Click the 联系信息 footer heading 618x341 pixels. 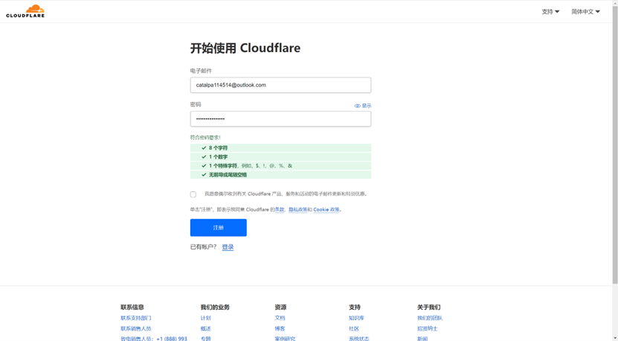coord(132,307)
